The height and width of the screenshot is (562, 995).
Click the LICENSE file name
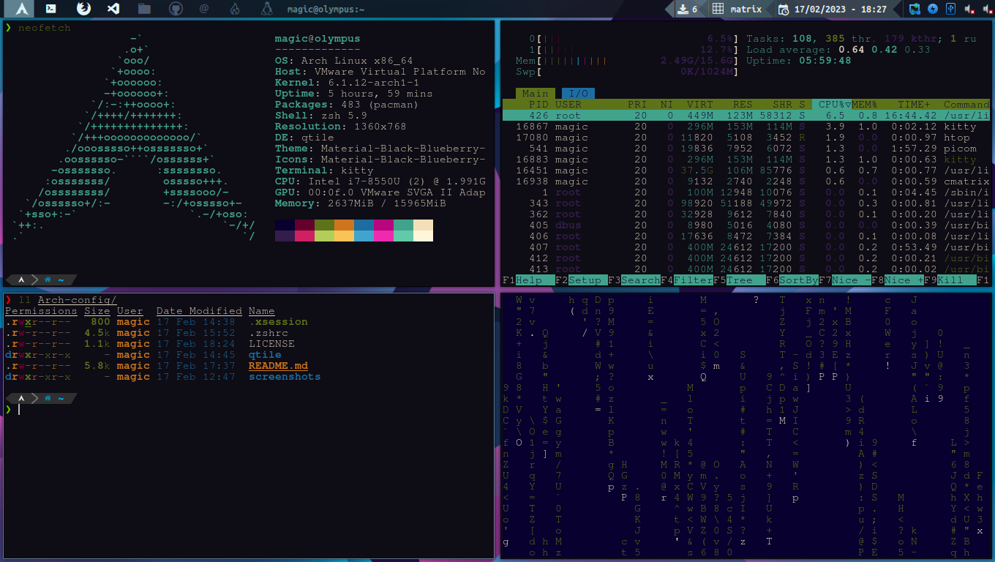pyautogui.click(x=271, y=344)
